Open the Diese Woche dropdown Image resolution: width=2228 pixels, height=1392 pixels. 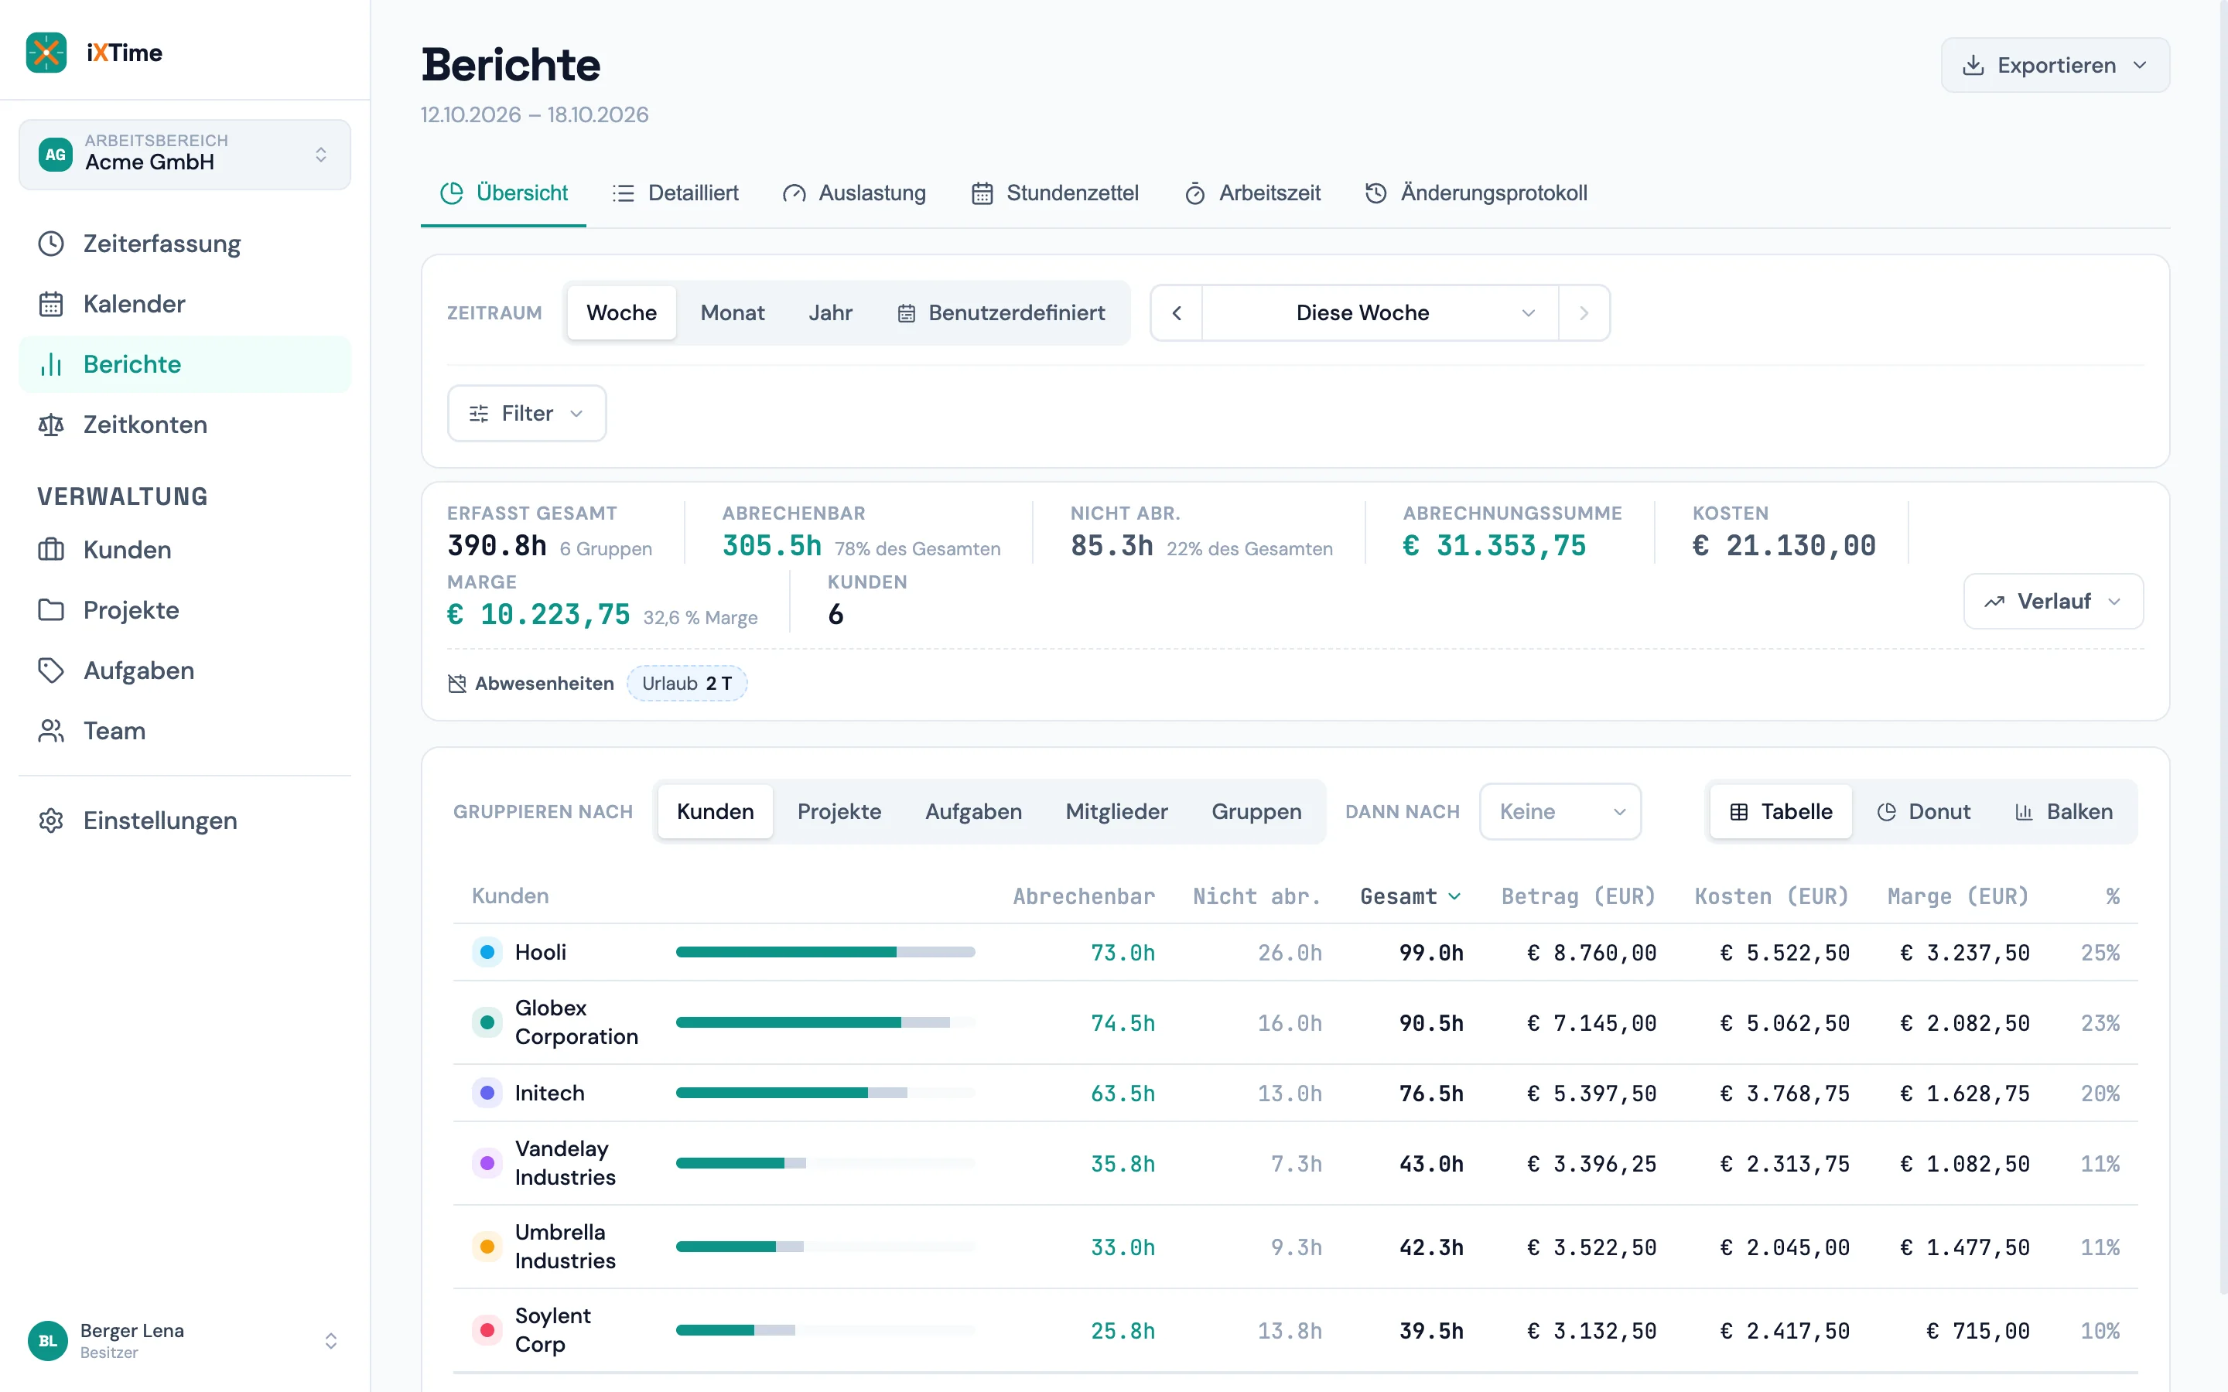coord(1380,313)
